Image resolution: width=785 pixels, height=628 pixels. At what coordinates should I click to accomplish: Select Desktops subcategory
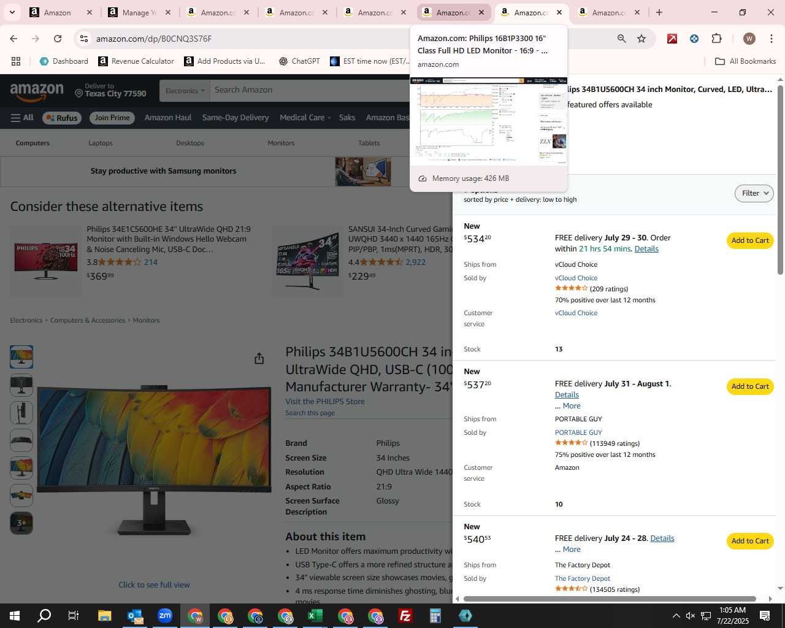tap(190, 143)
